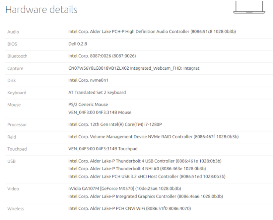Click the Integrated Graphics Controller entry
Viewport: 273px width, 220px height.
tap(145, 196)
